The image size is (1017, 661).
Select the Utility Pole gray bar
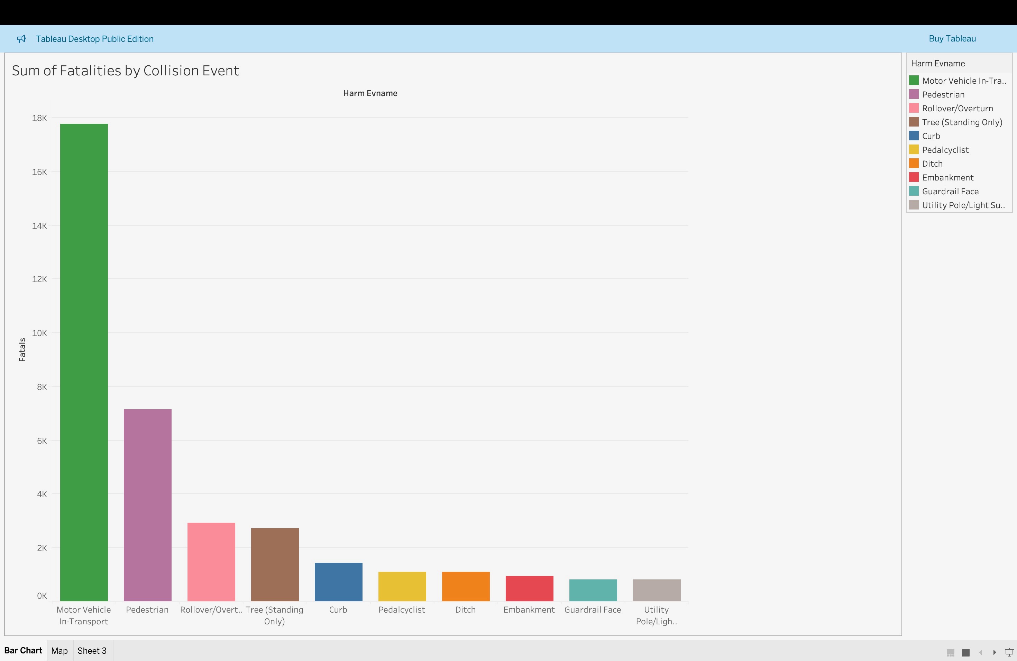pos(657,590)
